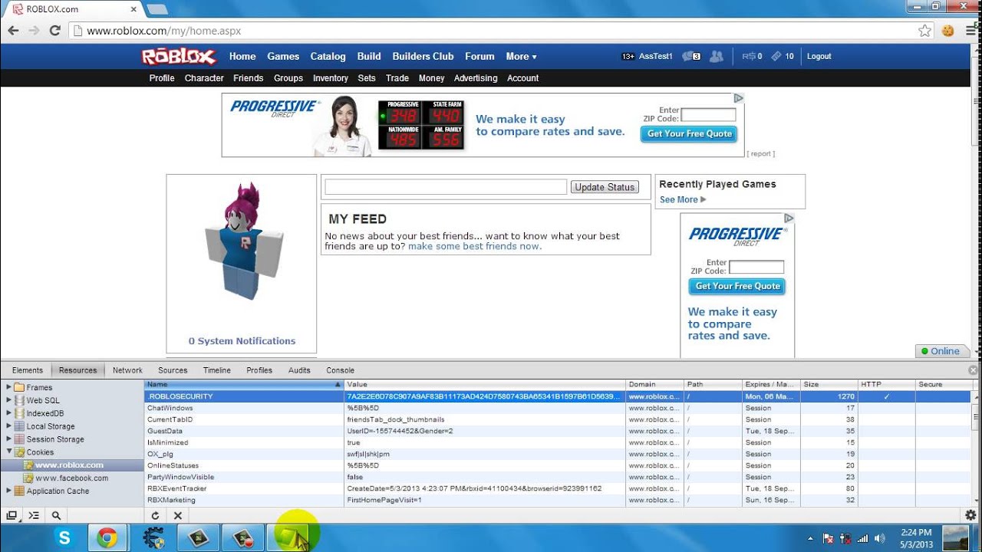Screen dimensions: 982x552
Task: Open the Inventory submenu link
Action: coord(331,78)
